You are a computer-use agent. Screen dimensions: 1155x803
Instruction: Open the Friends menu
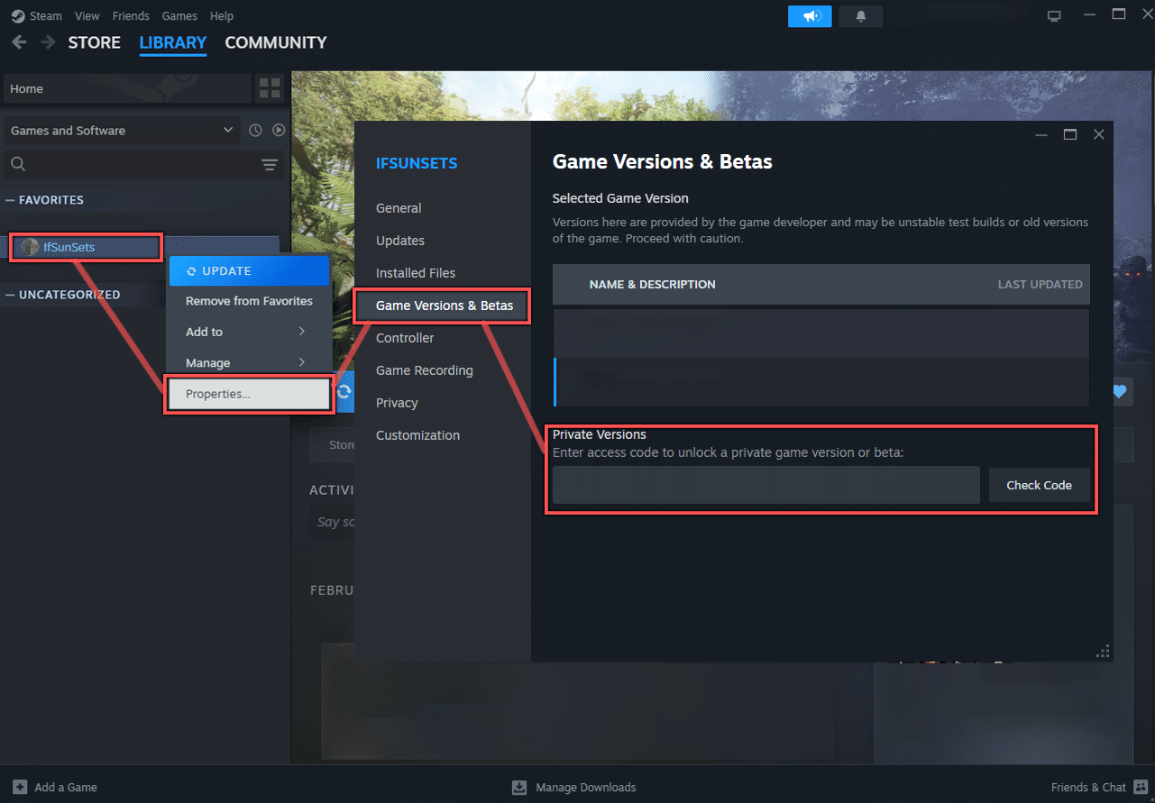131,16
